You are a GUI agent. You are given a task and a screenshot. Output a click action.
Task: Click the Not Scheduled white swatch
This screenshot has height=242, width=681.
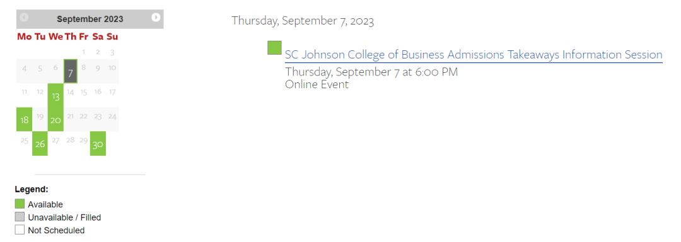(20, 230)
